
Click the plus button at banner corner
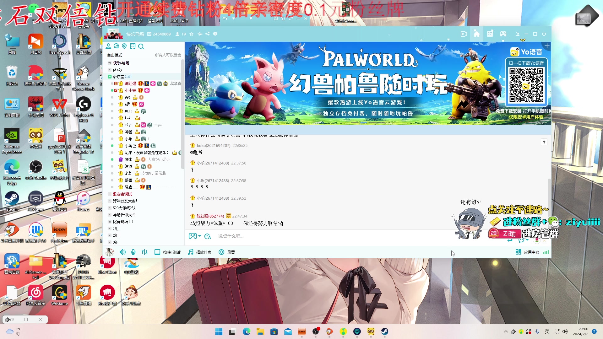click(x=547, y=46)
